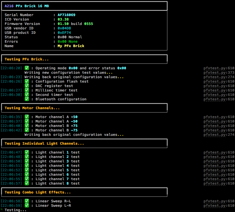Click the A216 PFx Brick 16 MB title
Screen dimensions: 235x212
pyautogui.click(x=27, y=6)
